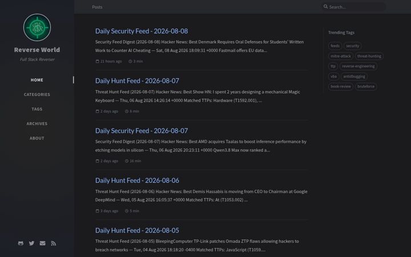Click the 'Trending Tags' heading

coord(341,33)
